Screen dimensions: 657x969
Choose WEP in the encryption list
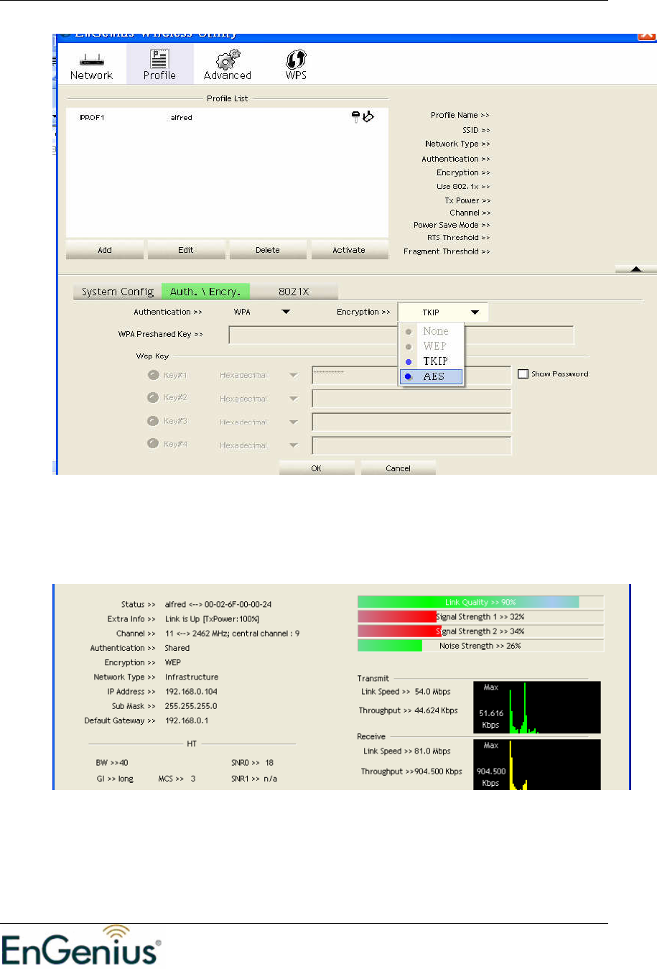(x=432, y=346)
